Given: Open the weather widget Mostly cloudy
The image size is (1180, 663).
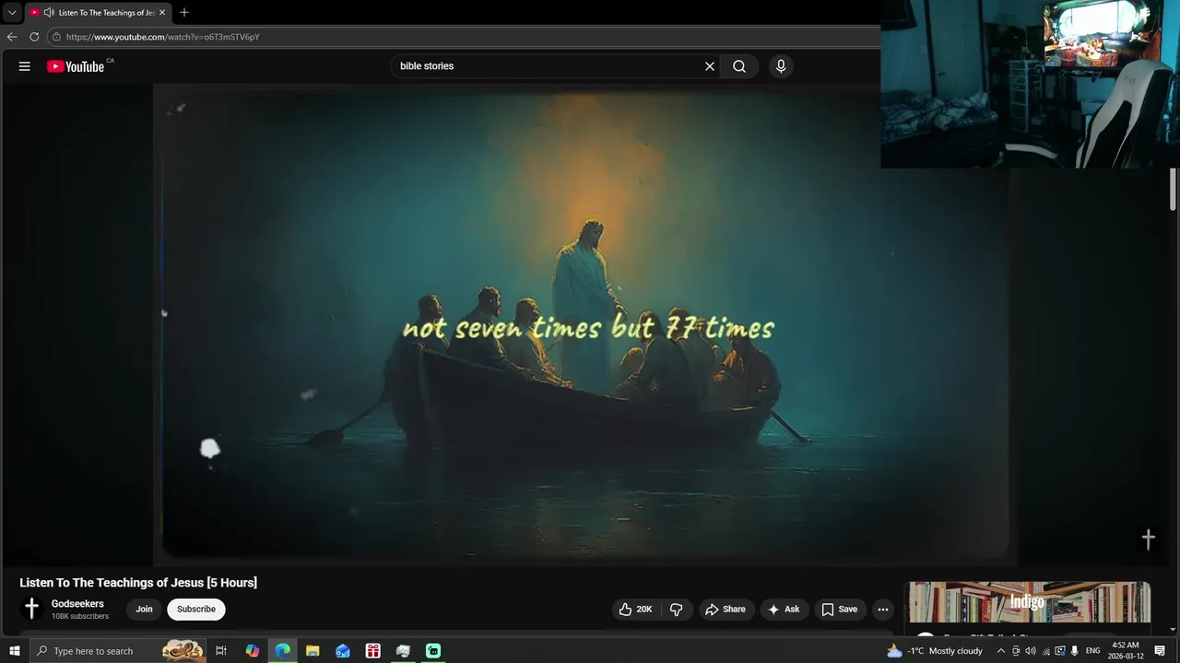Looking at the screenshot, I should coord(935,651).
